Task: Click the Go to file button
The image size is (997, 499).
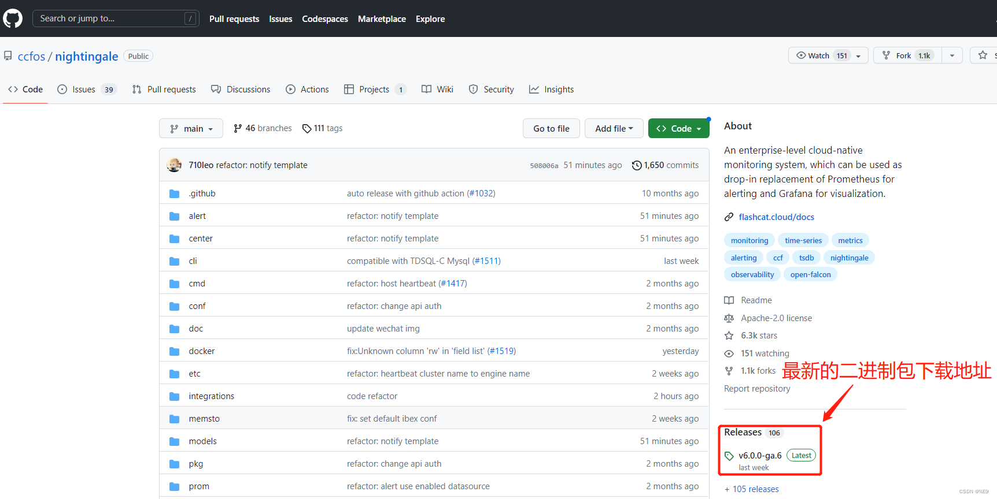Action: point(551,128)
